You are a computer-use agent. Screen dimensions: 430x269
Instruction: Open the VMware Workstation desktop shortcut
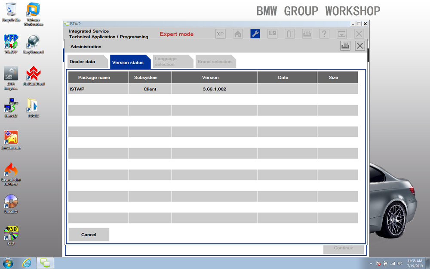coord(34,14)
